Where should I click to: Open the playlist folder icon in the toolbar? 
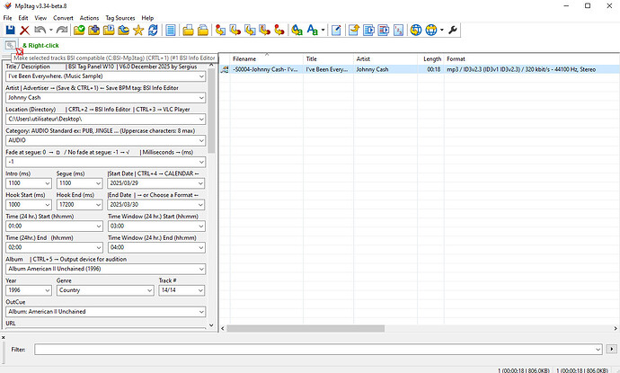tap(109, 30)
